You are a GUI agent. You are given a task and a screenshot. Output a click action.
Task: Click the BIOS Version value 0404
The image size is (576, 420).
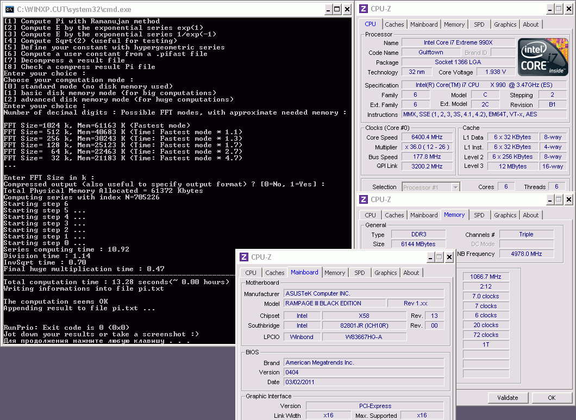(x=364, y=372)
